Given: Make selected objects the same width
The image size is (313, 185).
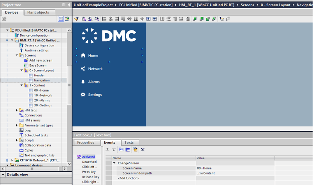Looking at the screenshot, I should click(181, 19).
